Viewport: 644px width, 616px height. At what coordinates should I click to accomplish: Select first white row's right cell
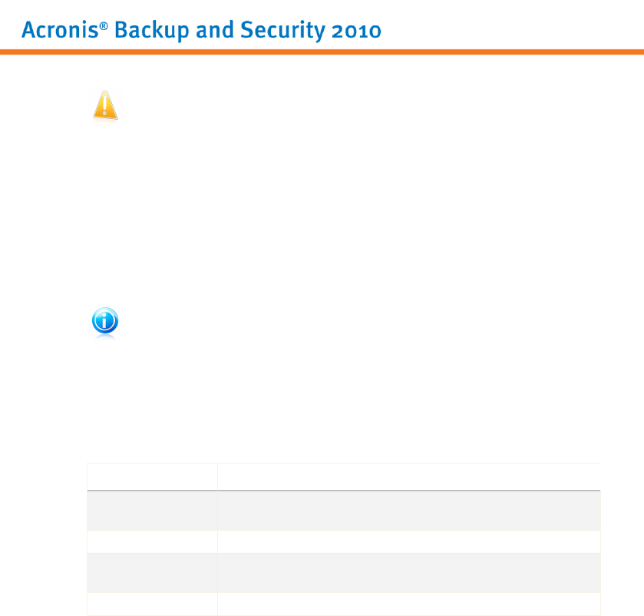click(409, 541)
